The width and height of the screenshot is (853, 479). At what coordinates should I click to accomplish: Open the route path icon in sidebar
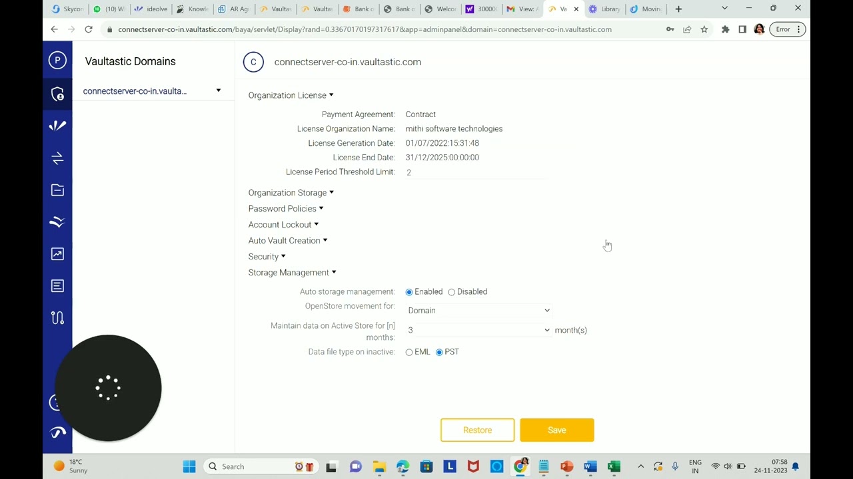57,317
